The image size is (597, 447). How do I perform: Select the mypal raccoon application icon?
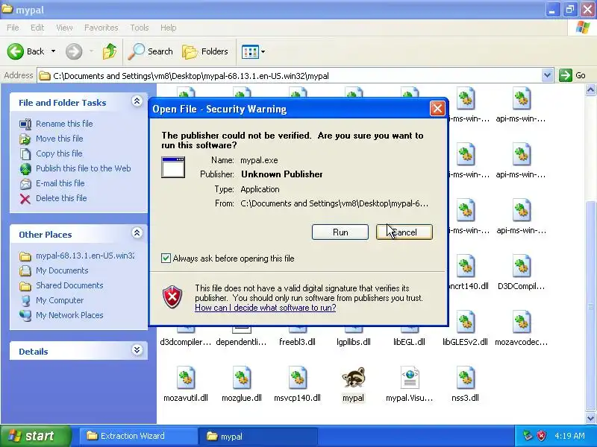[x=353, y=378]
